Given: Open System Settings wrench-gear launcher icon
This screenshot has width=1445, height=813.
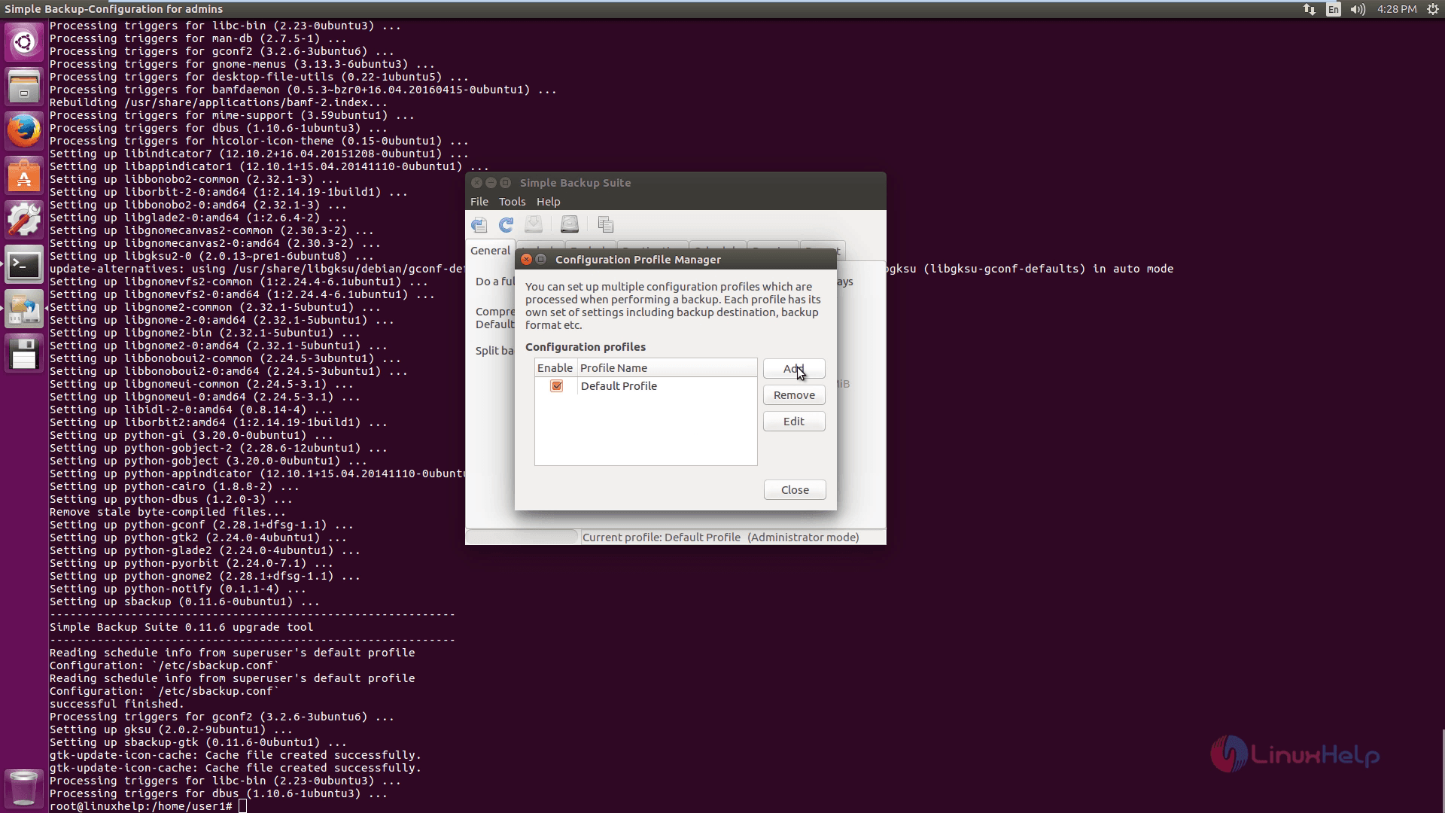Looking at the screenshot, I should pos(24,221).
